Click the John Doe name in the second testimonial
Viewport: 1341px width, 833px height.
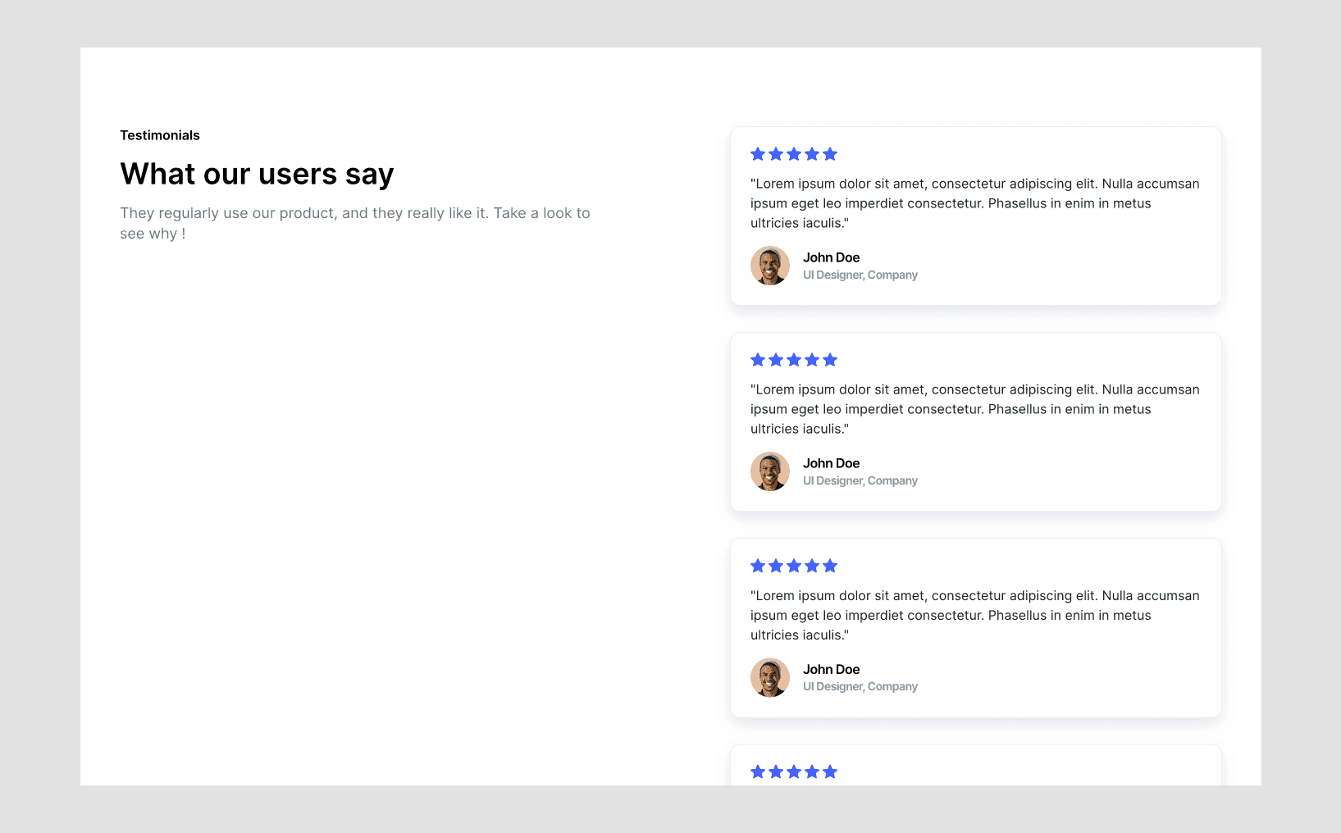pyautogui.click(x=831, y=463)
